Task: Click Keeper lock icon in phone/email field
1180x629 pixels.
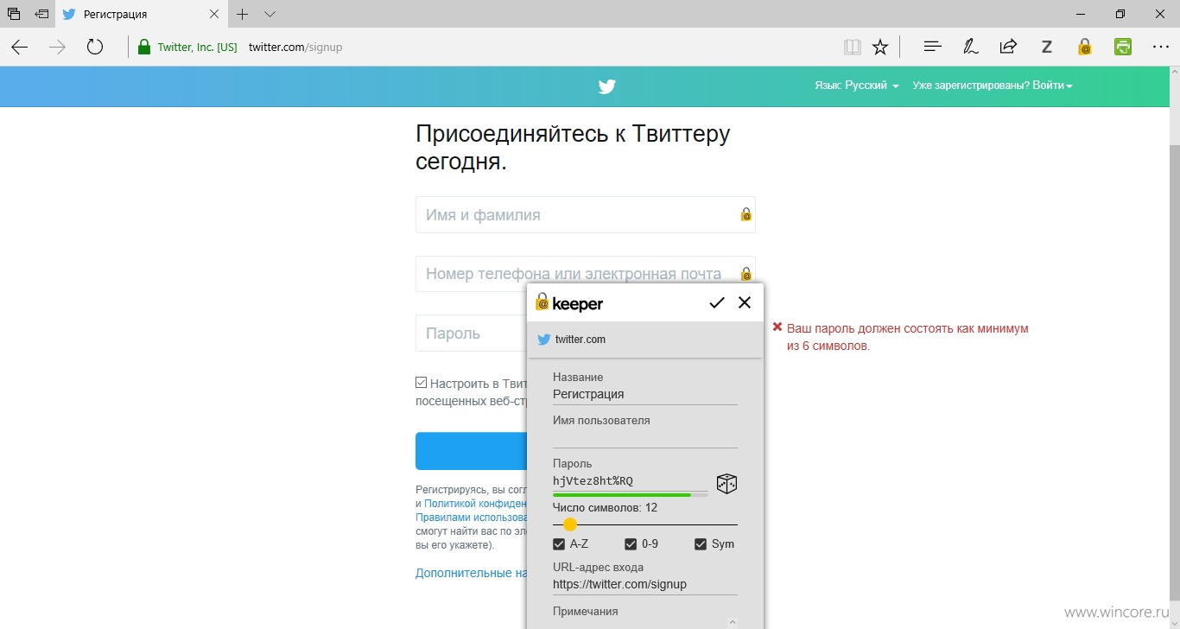Action: [746, 274]
